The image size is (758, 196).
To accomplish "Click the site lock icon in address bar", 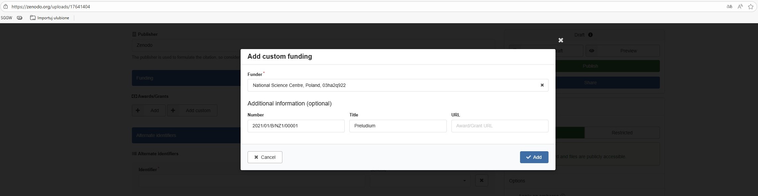I will coord(6,7).
